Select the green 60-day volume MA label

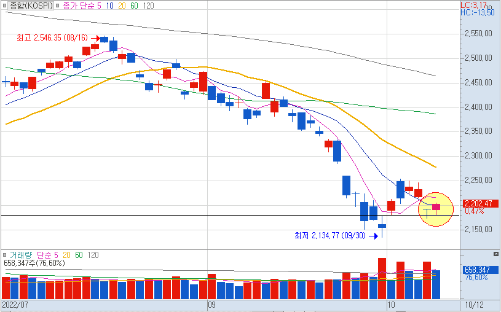click(x=79, y=255)
